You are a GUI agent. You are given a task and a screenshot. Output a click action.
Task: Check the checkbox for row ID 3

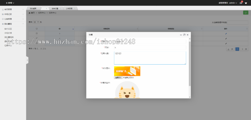click(x=37, y=33)
